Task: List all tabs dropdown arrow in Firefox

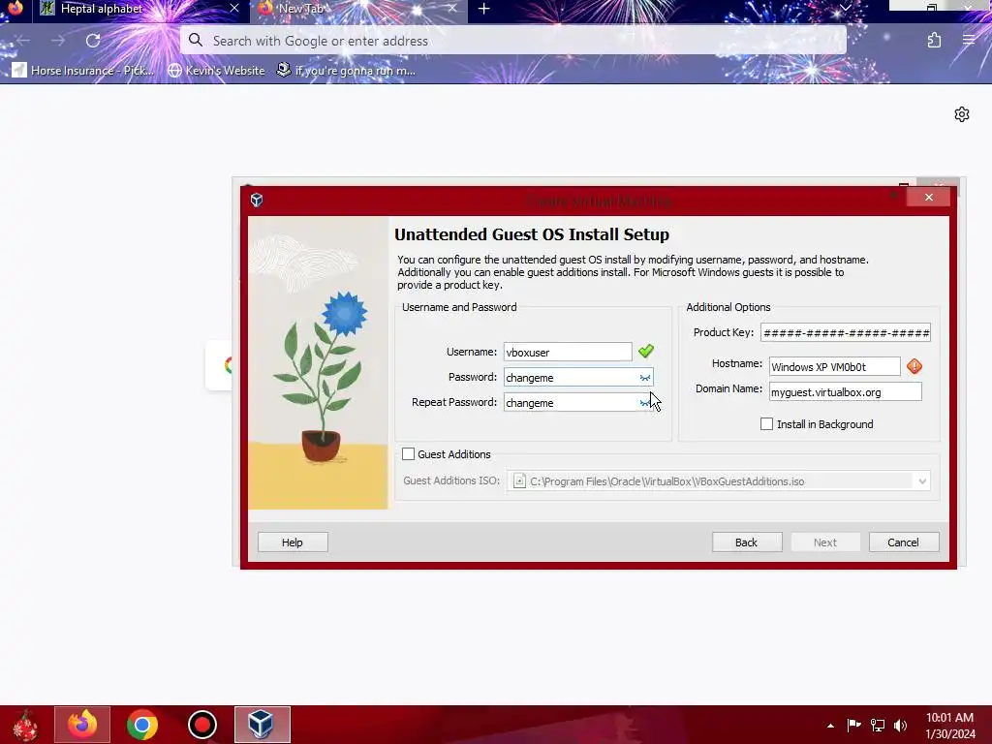Action: pyautogui.click(x=845, y=8)
